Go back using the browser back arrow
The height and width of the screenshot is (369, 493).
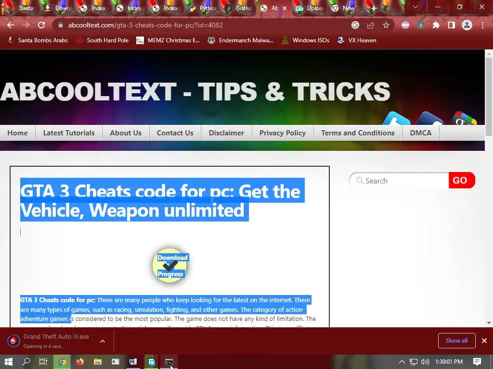point(11,25)
